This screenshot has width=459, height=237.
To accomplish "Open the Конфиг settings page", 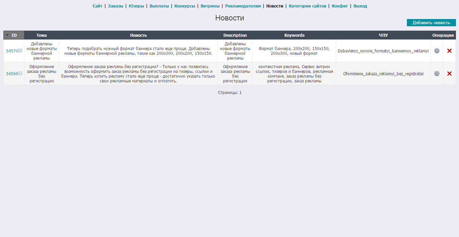I will (340, 6).
